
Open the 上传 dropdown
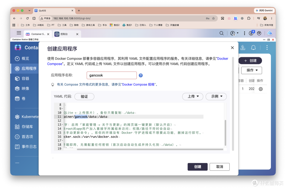(193, 96)
